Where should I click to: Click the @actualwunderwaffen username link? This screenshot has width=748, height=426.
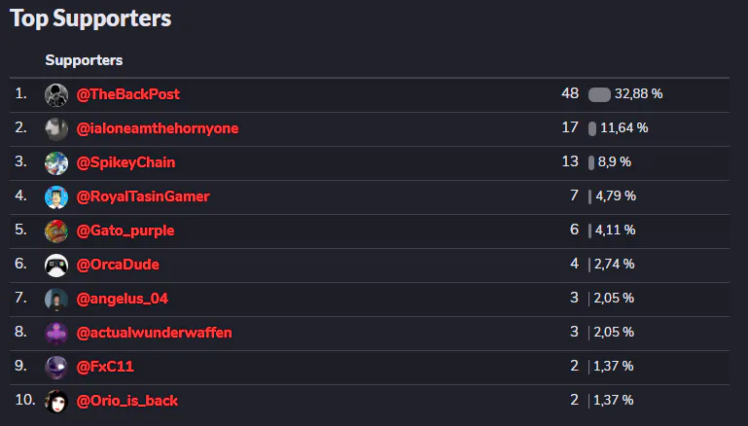(x=154, y=333)
